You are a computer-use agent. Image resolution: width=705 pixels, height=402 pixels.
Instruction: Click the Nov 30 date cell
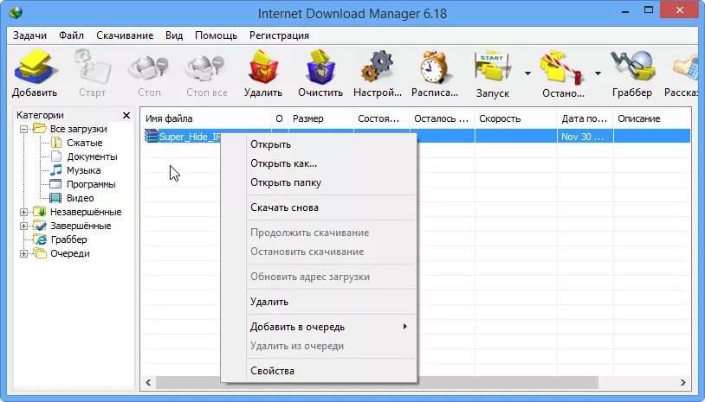585,137
